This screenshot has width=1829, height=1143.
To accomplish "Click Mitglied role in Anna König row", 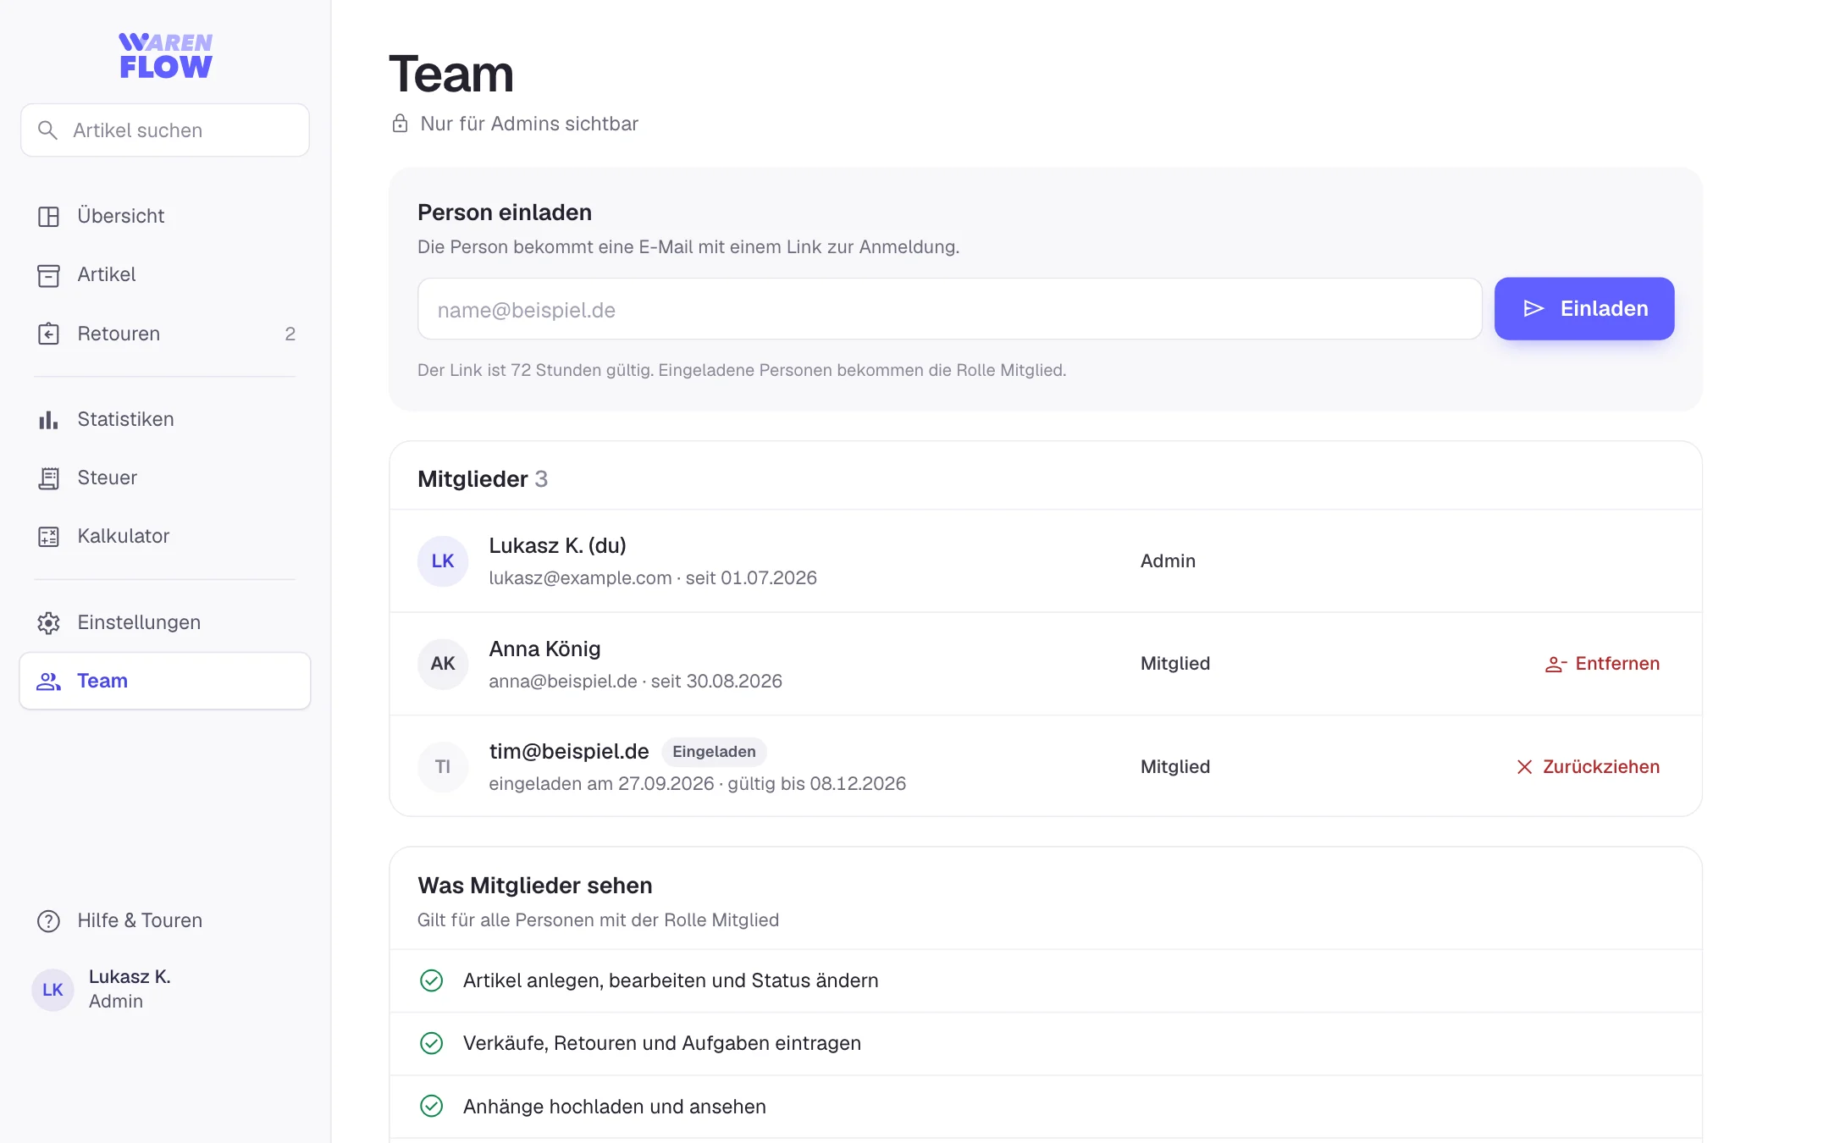I will coord(1175,664).
